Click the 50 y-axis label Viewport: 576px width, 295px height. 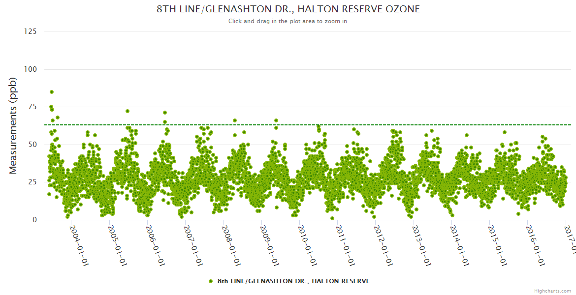(32, 145)
